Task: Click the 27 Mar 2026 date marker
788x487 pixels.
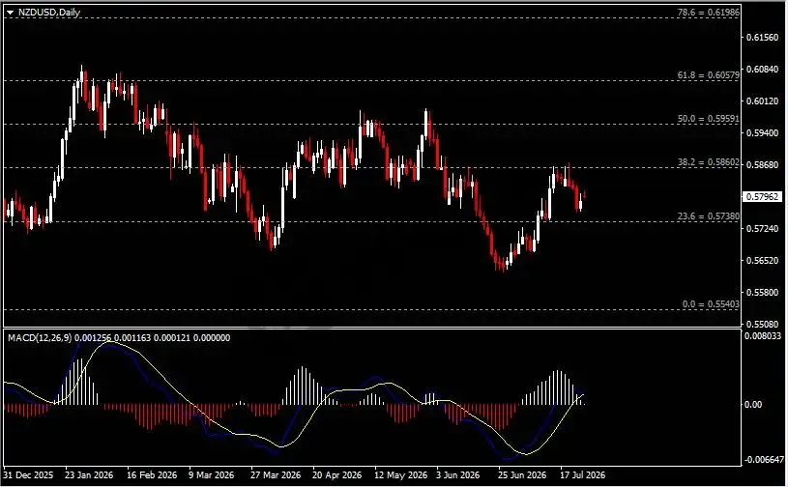Action: click(x=275, y=474)
